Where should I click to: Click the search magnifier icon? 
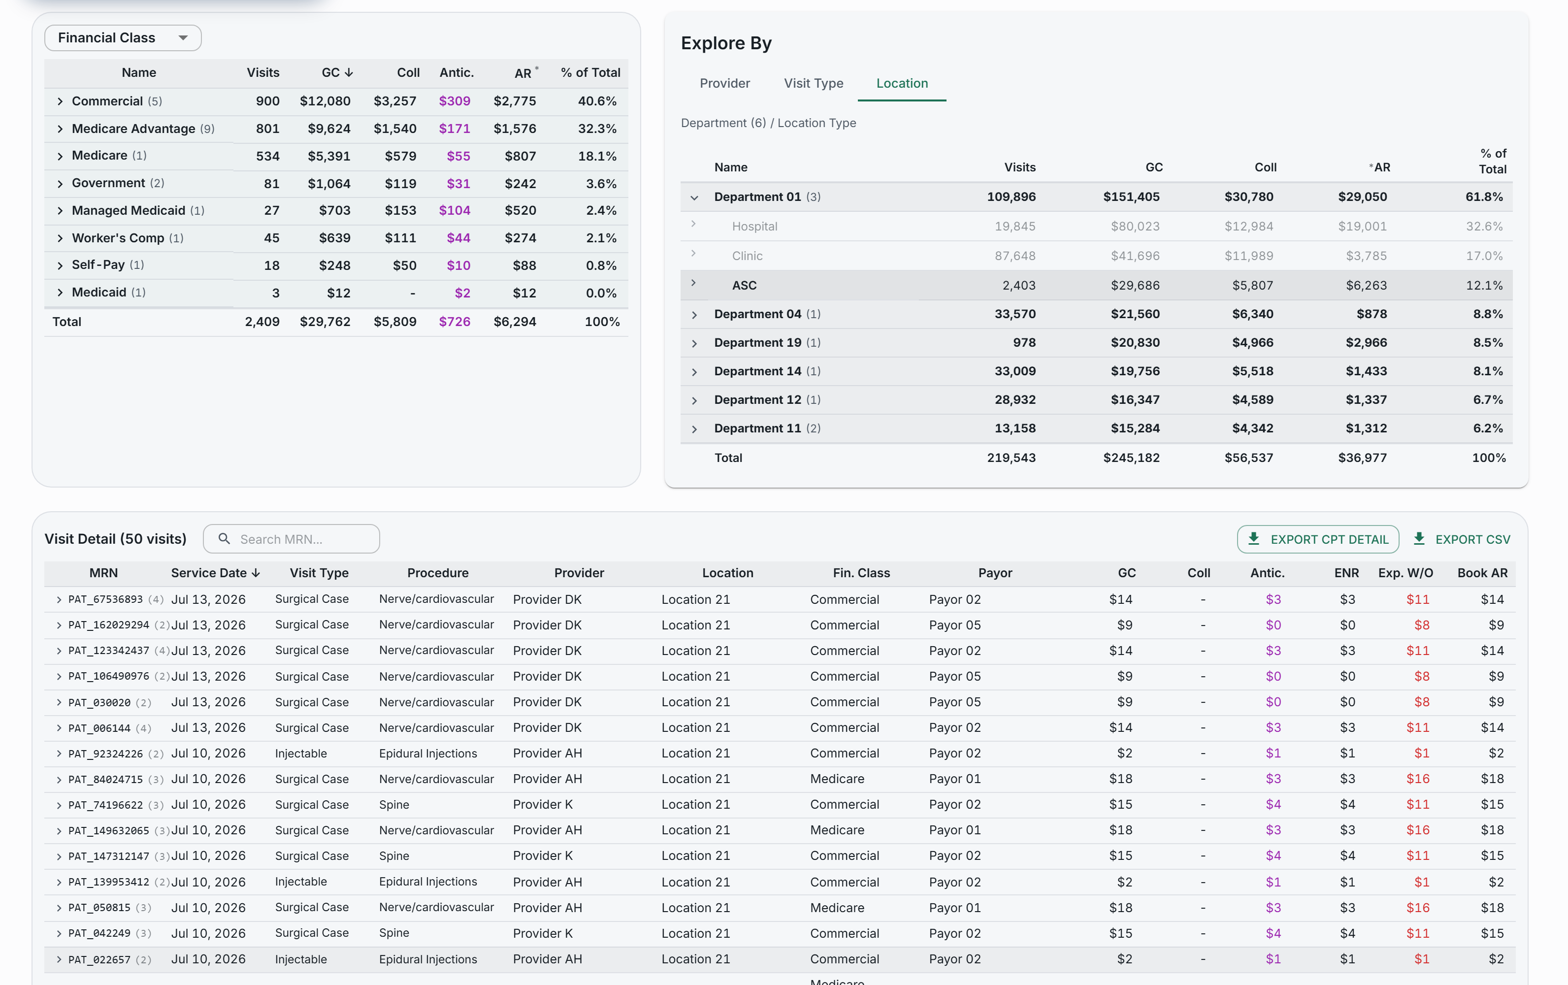click(x=224, y=538)
